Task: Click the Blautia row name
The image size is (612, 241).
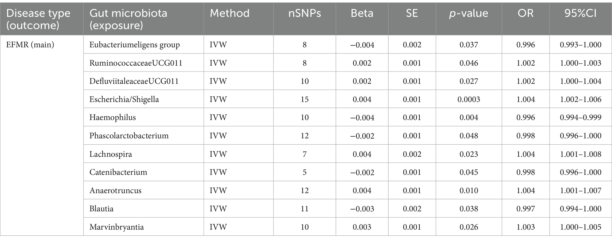Action: [102, 209]
